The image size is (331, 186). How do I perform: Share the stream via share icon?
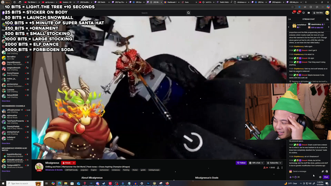(278, 167)
